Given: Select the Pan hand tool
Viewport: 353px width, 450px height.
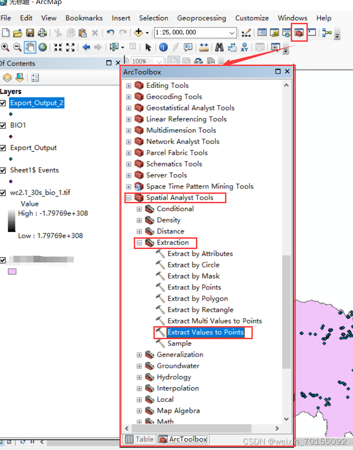Looking at the screenshot, I should [x=30, y=47].
